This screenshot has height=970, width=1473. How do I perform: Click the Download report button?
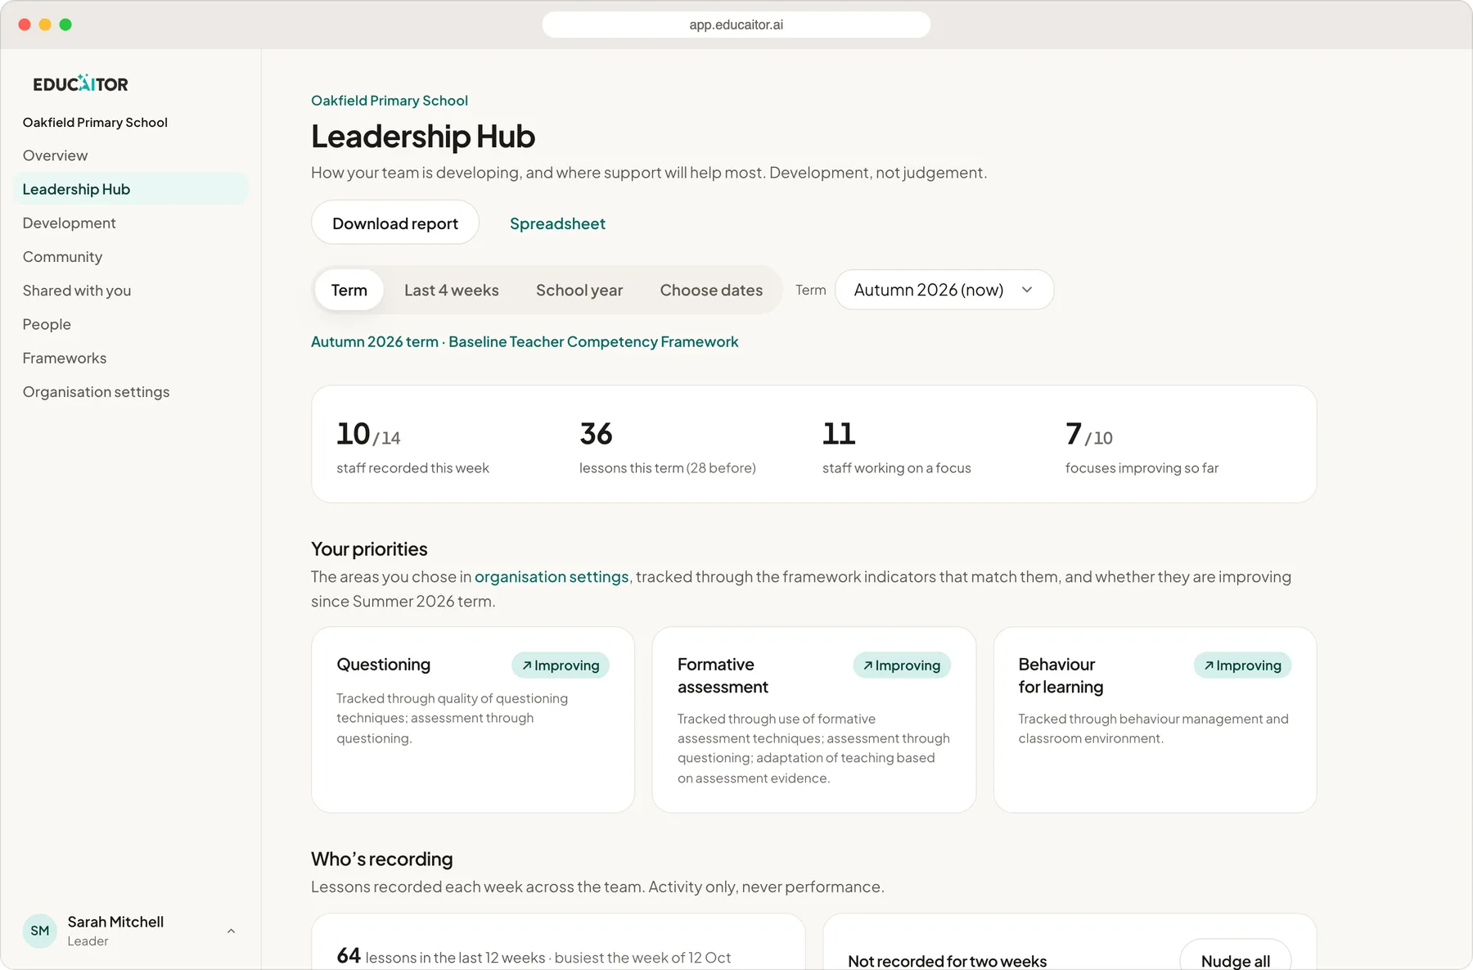(395, 223)
